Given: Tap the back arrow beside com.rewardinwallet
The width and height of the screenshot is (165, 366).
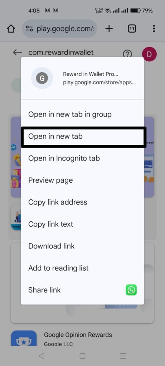Looking at the screenshot, I should (x=18, y=53).
